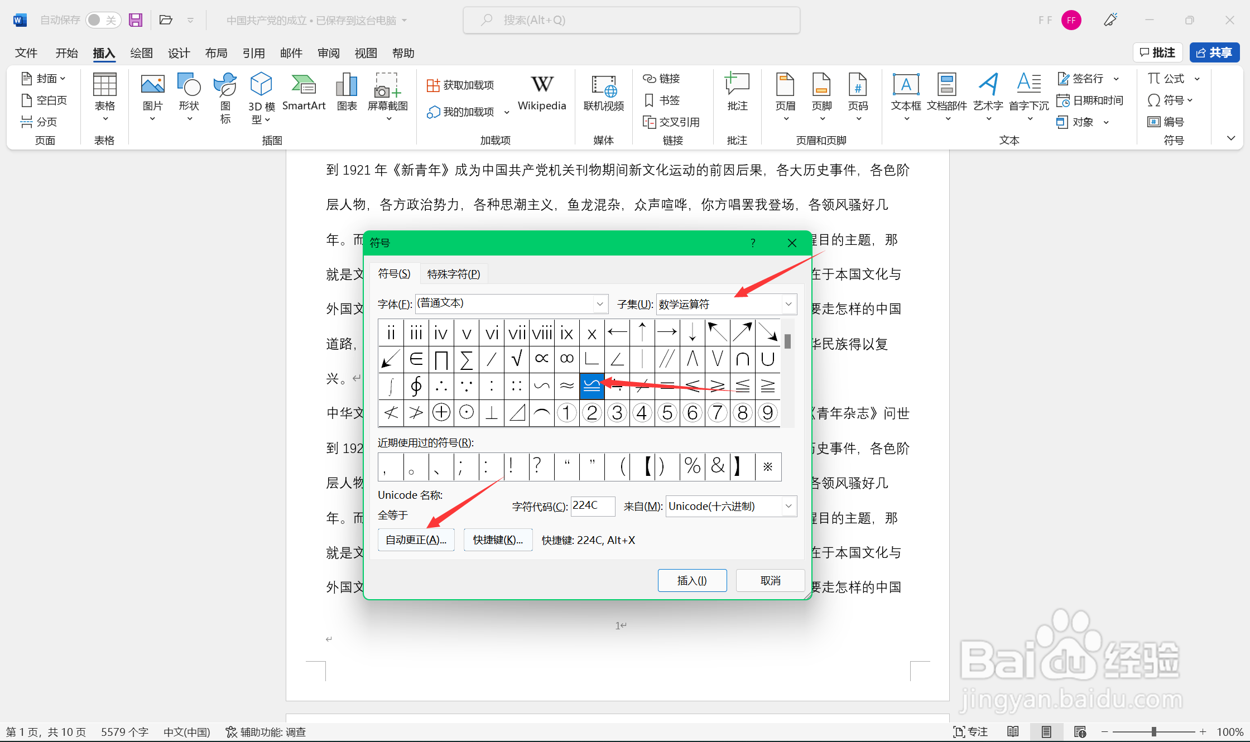Switch to Web Layout view in status bar
The width and height of the screenshot is (1250, 742).
point(1080,732)
